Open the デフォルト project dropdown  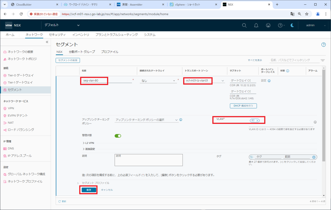[62, 25]
